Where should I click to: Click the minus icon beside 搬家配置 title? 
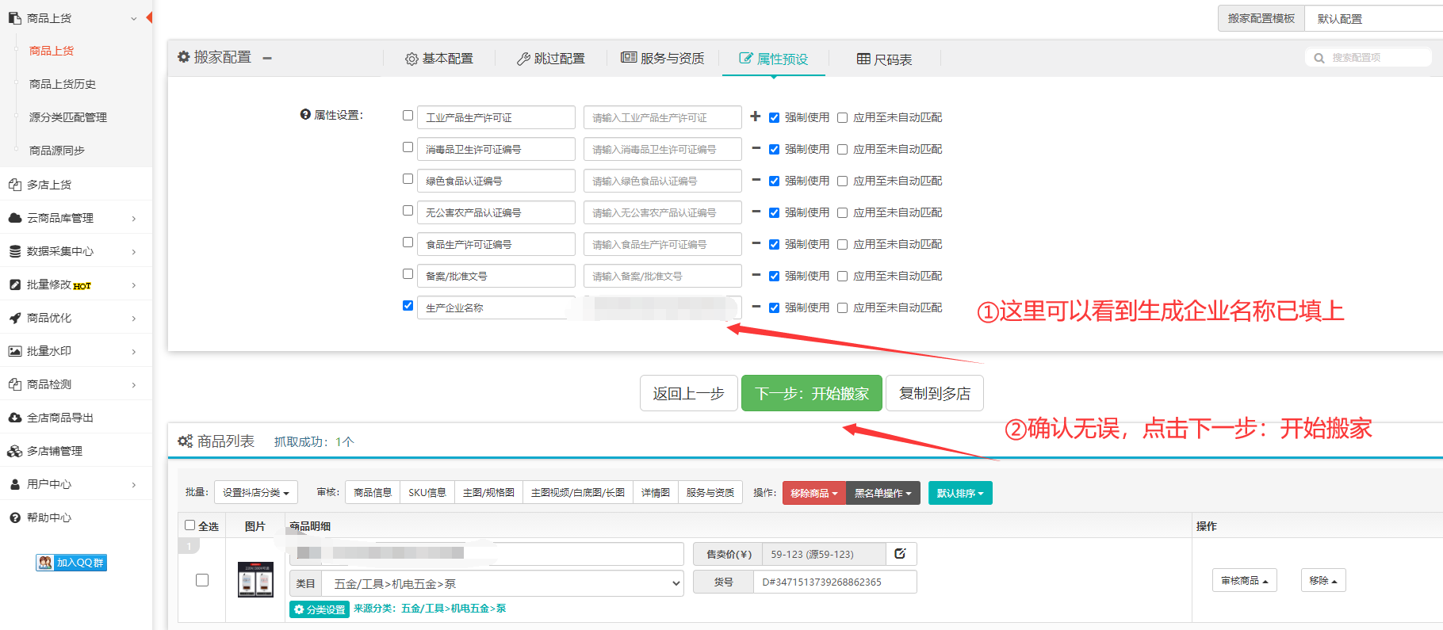click(x=267, y=58)
